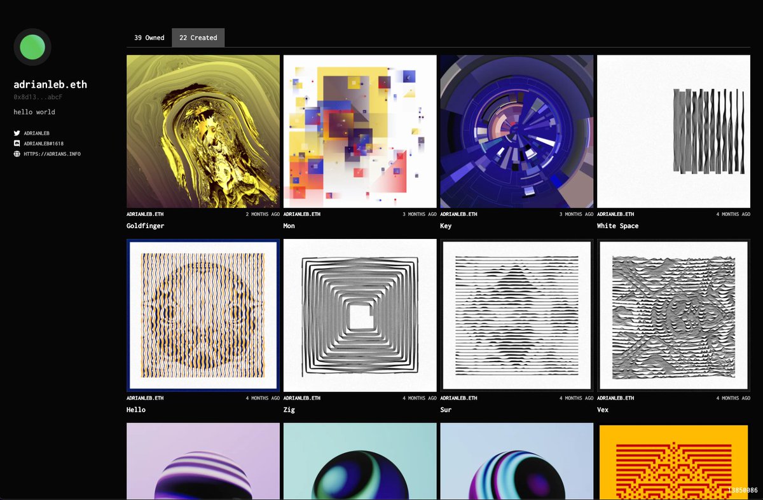Click 4 MONTHS AGO timestamp under Vex artwork
Screen dimensions: 763x500
tap(733, 398)
